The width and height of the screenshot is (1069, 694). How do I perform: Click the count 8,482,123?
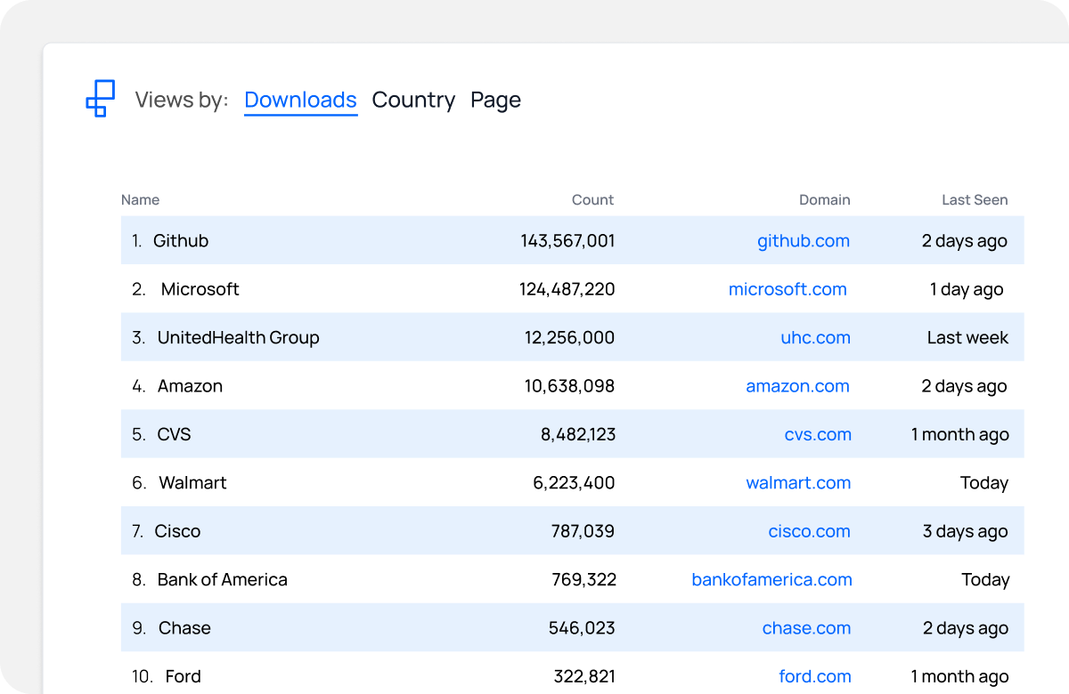click(577, 435)
